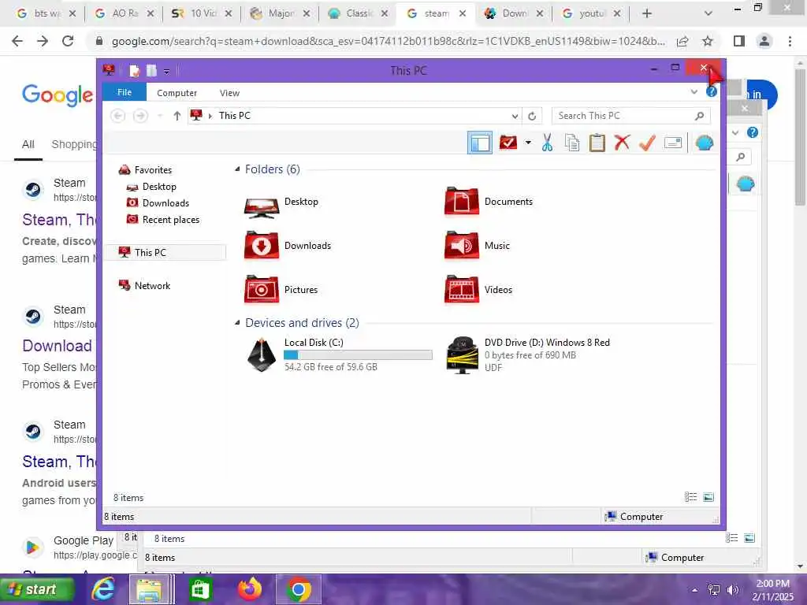This screenshot has width=807, height=605.
Task: Focus the Search This PC field
Action: click(x=631, y=116)
